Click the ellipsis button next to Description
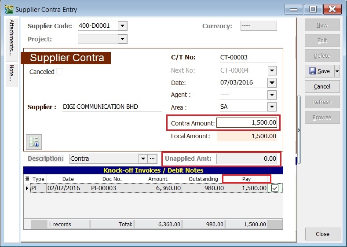This screenshot has height=247, width=347. point(152,159)
